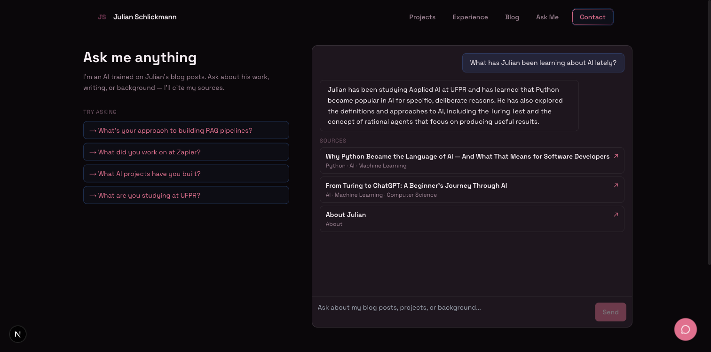This screenshot has width=711, height=352.
Task: Click the Python · AI · Machine Learning tags
Action: [366, 166]
